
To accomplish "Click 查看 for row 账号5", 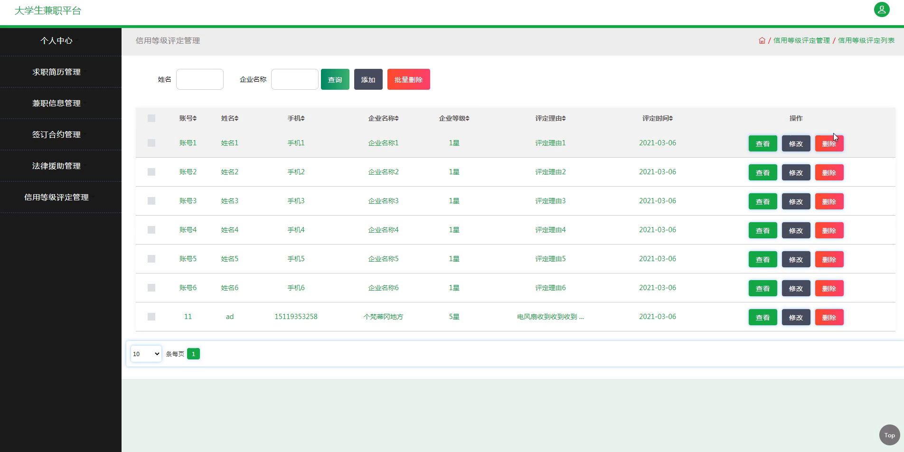I will click(x=763, y=259).
